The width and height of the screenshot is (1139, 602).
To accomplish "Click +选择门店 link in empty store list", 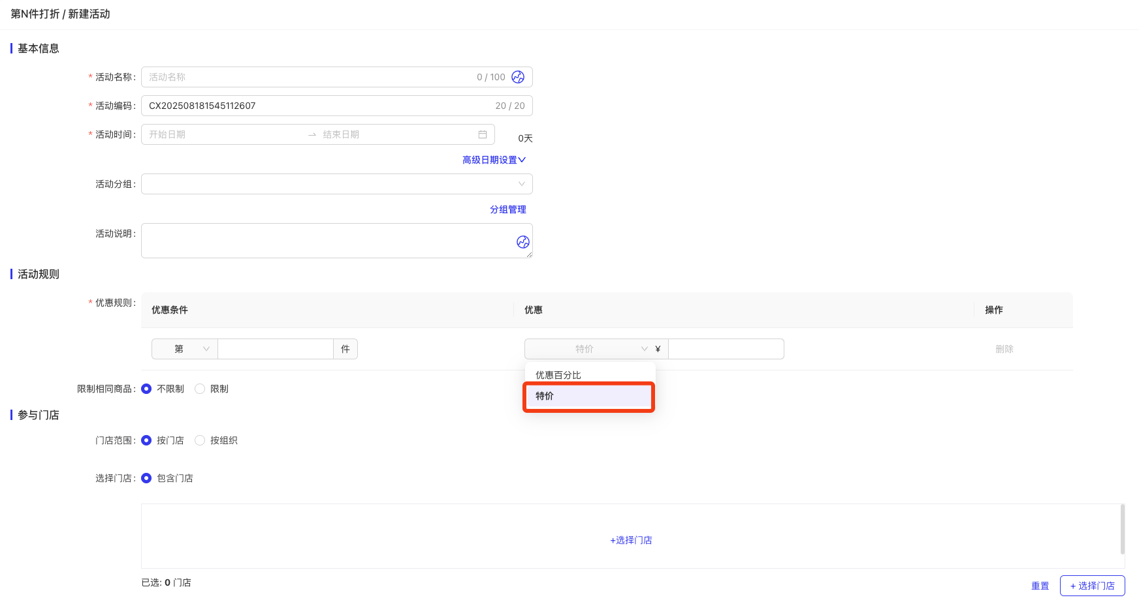I will 631,540.
